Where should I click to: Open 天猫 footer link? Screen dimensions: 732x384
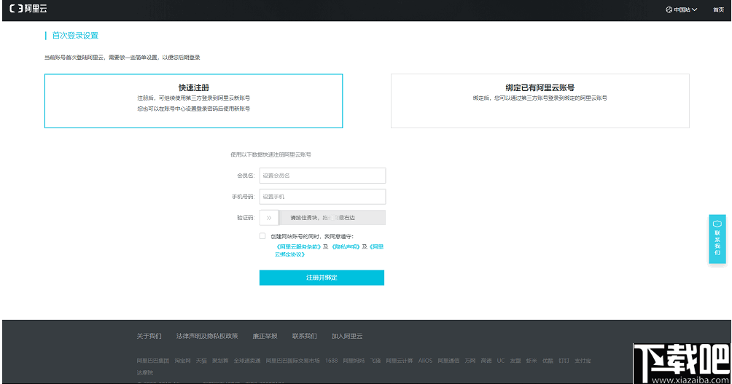(x=201, y=361)
